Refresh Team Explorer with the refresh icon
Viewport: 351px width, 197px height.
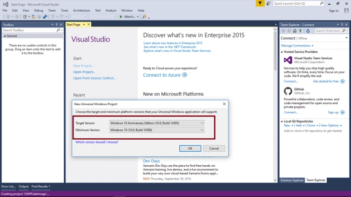[x=308, y=31]
